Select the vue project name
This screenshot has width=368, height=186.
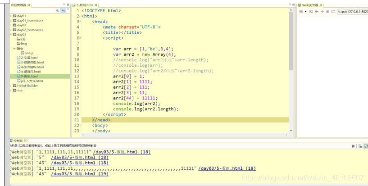click(x=20, y=91)
